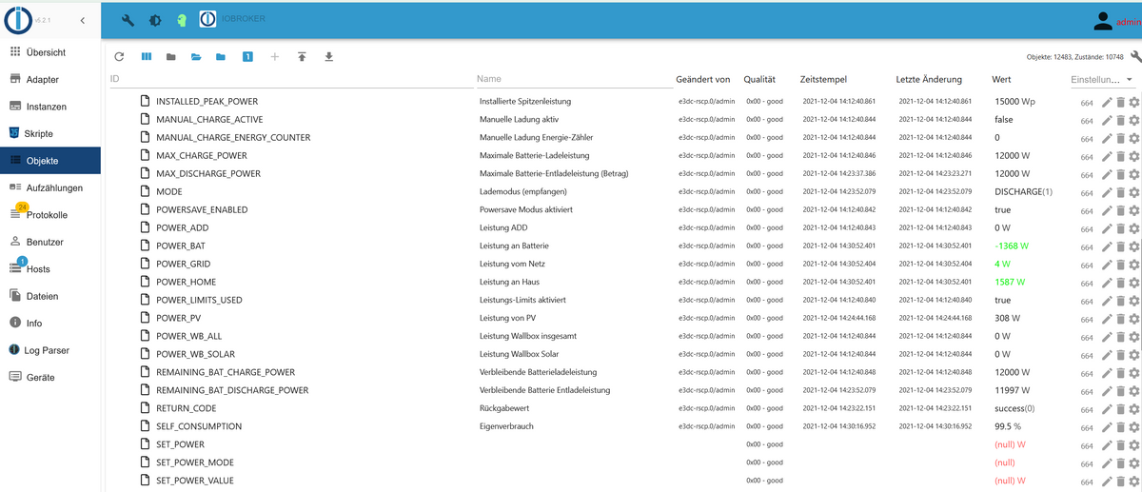
Task: Open Log Parser in sidebar
Action: [50, 350]
